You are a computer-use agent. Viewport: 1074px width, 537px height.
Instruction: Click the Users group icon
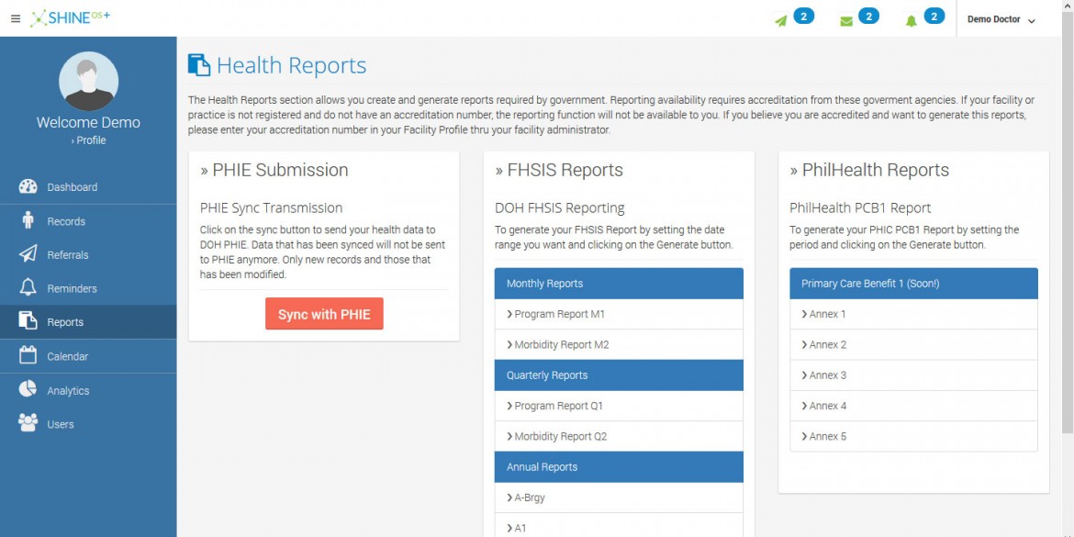coord(28,422)
